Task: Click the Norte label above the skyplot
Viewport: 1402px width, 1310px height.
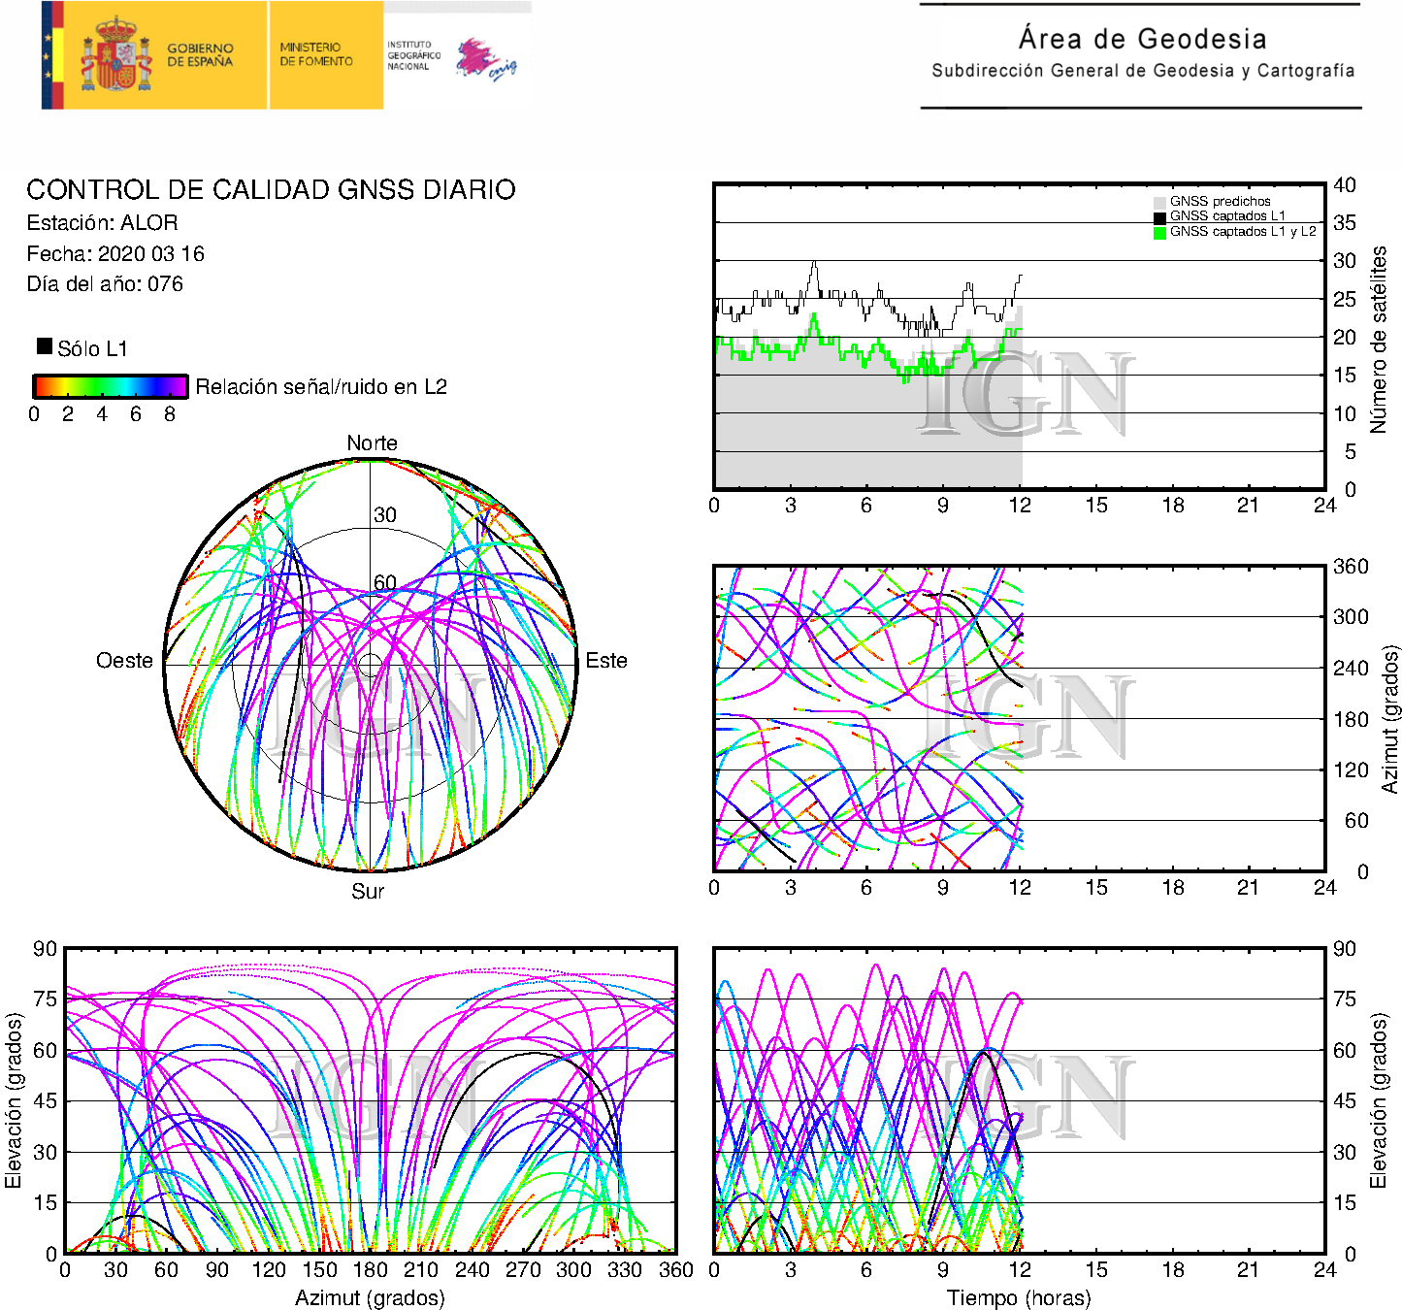Action: tap(372, 443)
